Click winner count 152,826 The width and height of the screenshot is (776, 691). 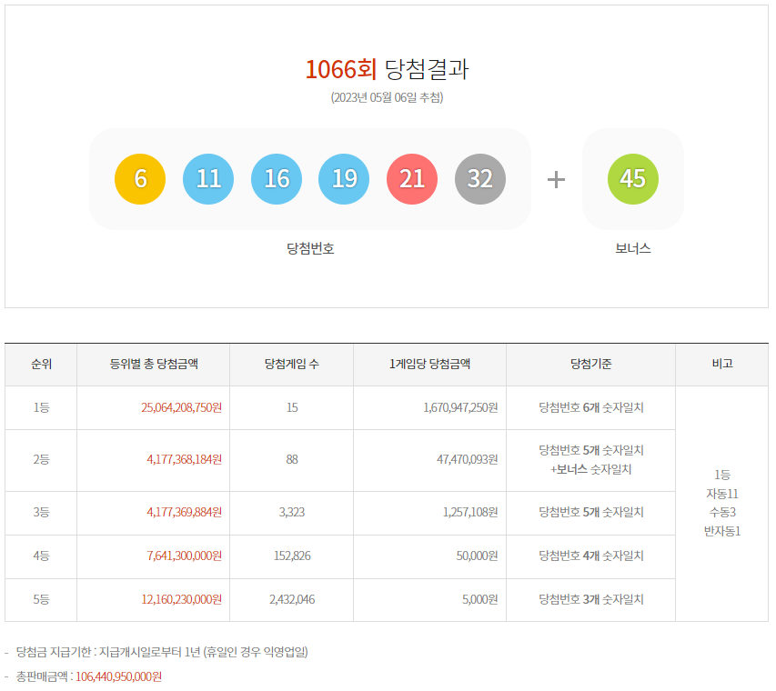point(292,556)
